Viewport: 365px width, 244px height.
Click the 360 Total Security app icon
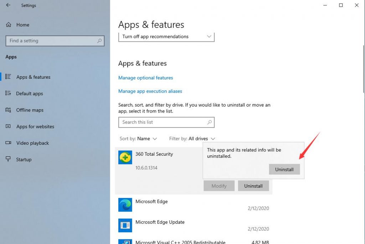125,157
